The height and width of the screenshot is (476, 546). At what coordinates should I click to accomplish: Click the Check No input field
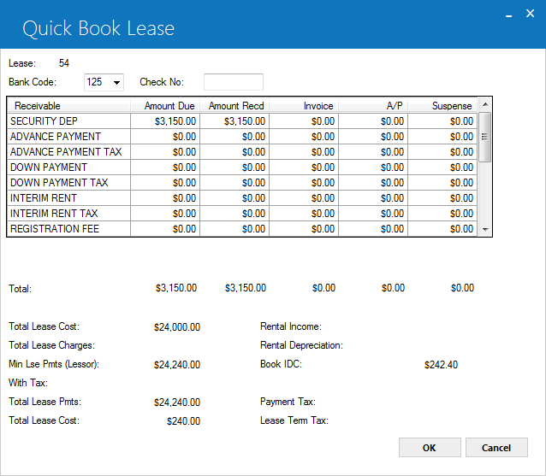234,82
